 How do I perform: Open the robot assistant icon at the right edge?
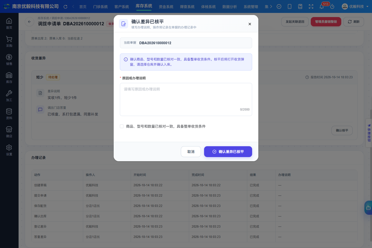(368, 208)
